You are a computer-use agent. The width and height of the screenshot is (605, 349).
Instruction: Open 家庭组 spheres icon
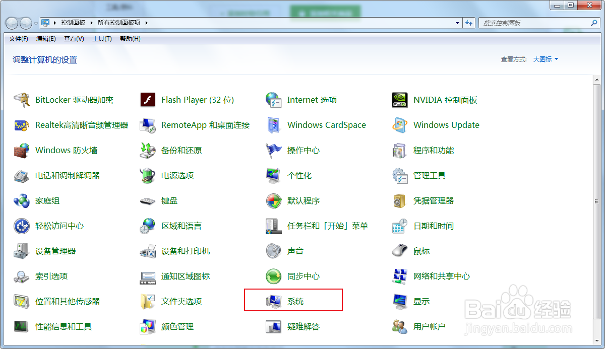pos(22,200)
